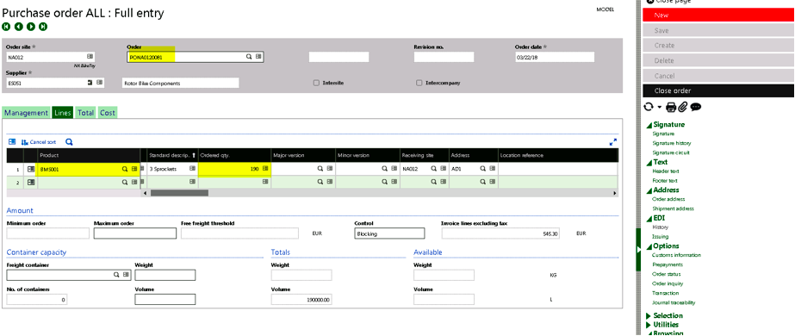
Task: Collapse the EDI section
Action: [649, 219]
